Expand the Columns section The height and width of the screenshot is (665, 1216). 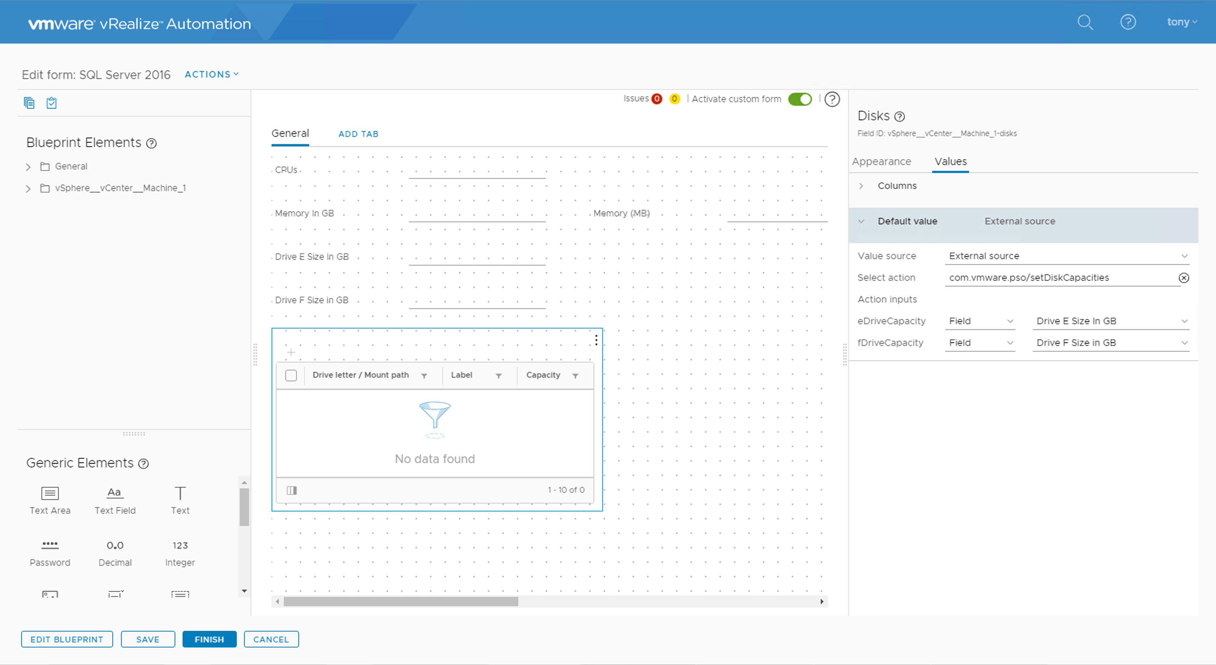(x=861, y=186)
